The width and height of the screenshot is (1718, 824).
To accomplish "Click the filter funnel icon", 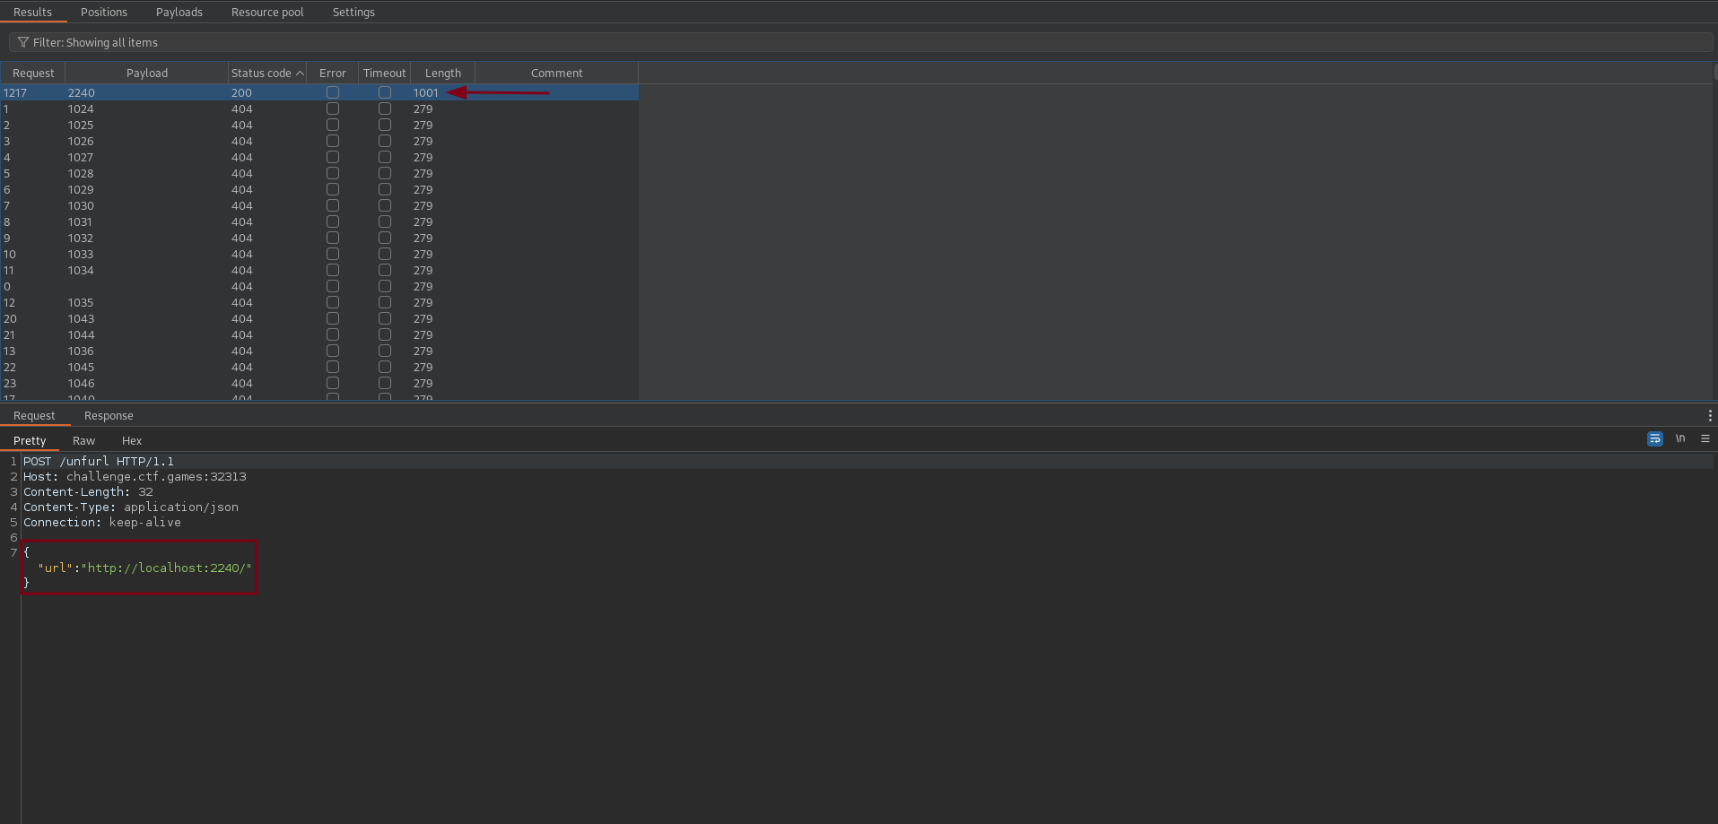I will pyautogui.click(x=22, y=42).
